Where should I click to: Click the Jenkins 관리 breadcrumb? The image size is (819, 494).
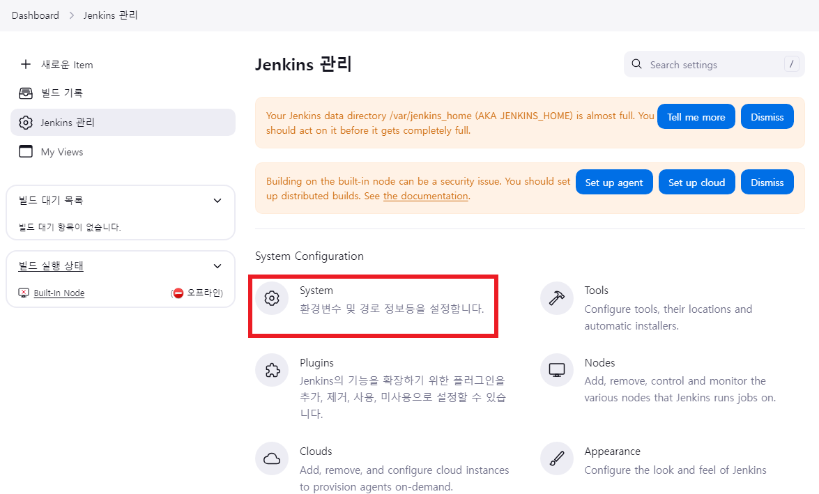111,15
